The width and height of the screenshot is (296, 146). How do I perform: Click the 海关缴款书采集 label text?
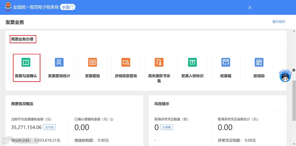point(159,78)
